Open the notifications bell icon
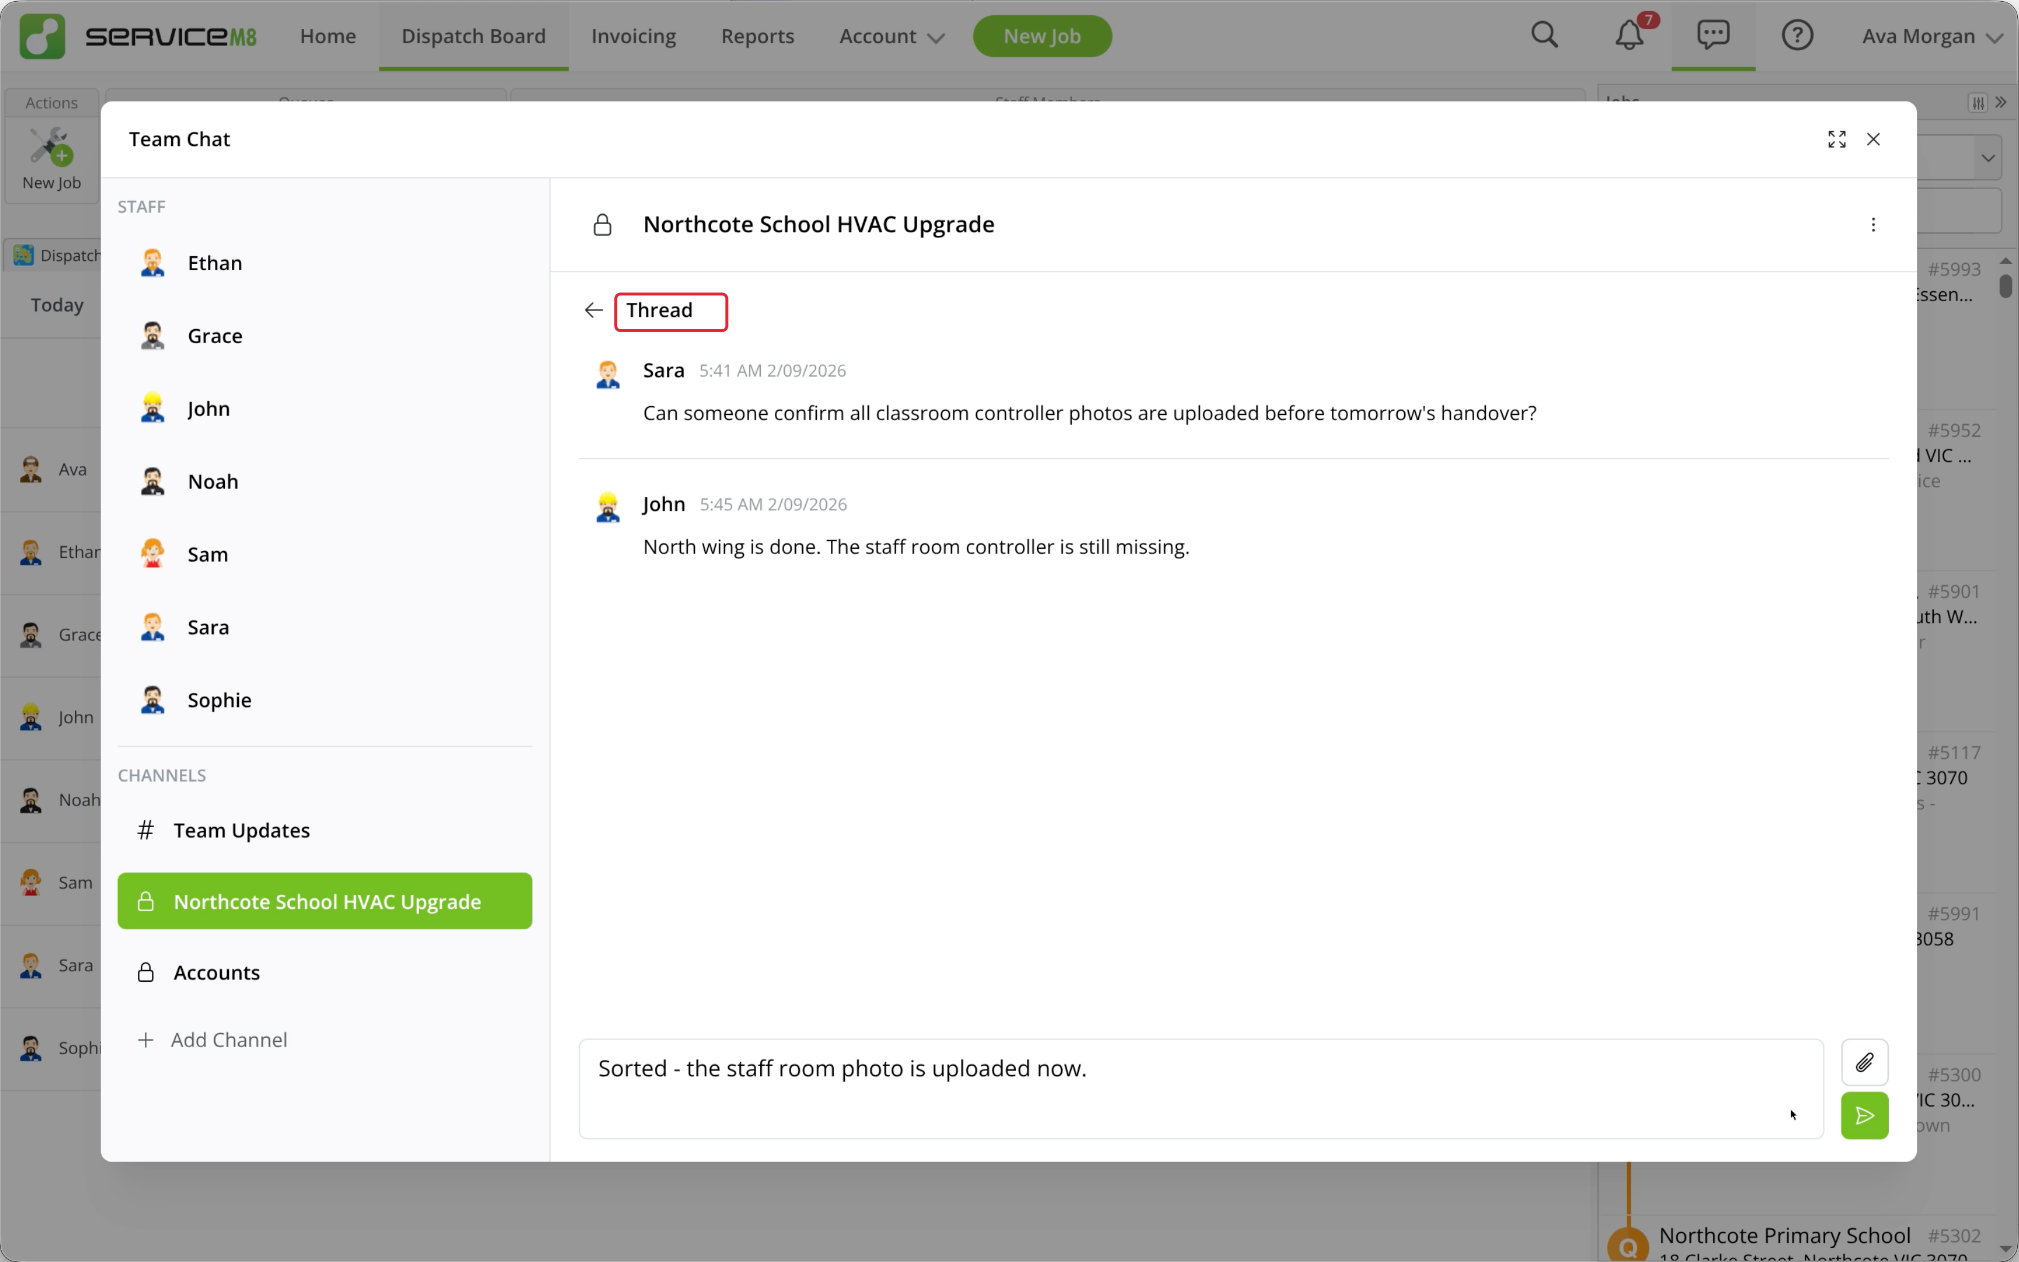Image resolution: width=2019 pixels, height=1262 pixels. coord(1629,35)
